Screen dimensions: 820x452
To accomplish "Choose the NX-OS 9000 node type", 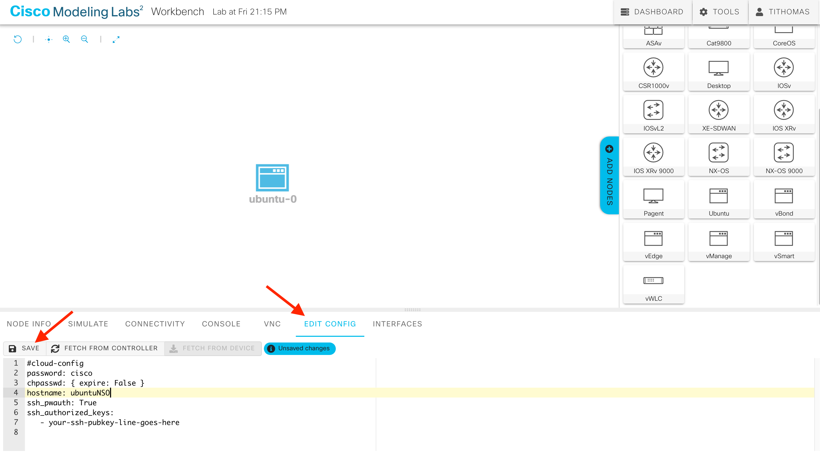I will click(783, 157).
